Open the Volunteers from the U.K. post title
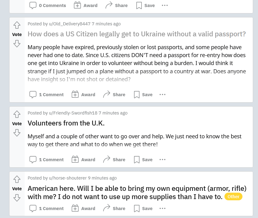258x218 pixels. coord(66,123)
